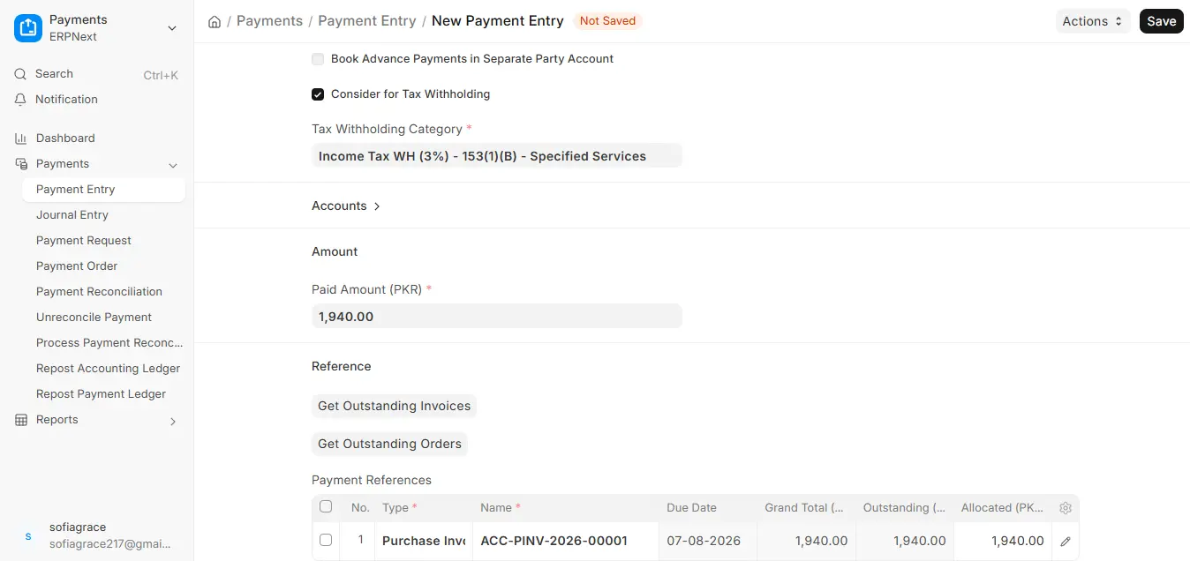Click the Purchase Invoice Type cell
Image resolution: width=1190 pixels, height=561 pixels.
coord(424,541)
